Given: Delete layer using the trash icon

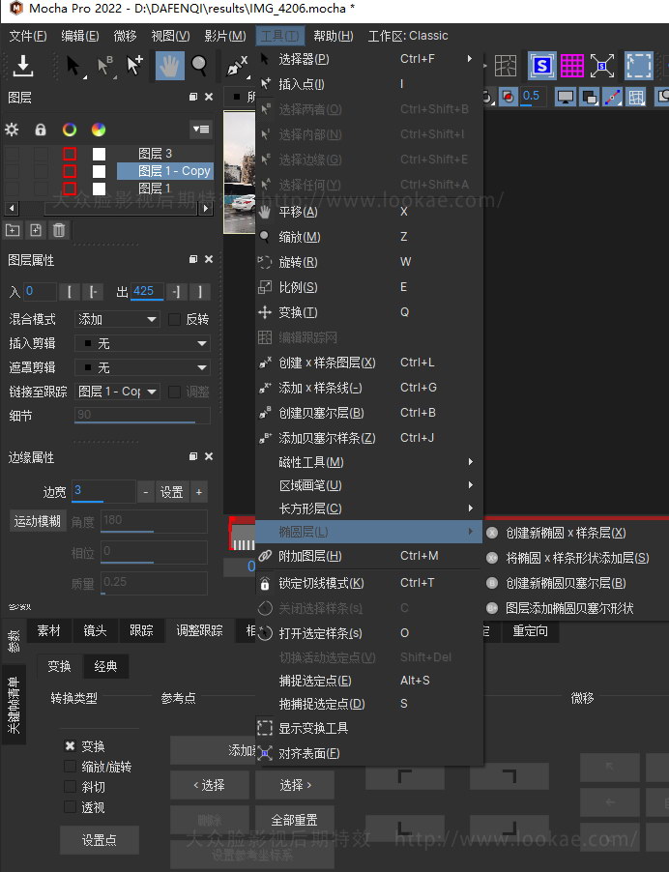Looking at the screenshot, I should tap(59, 230).
